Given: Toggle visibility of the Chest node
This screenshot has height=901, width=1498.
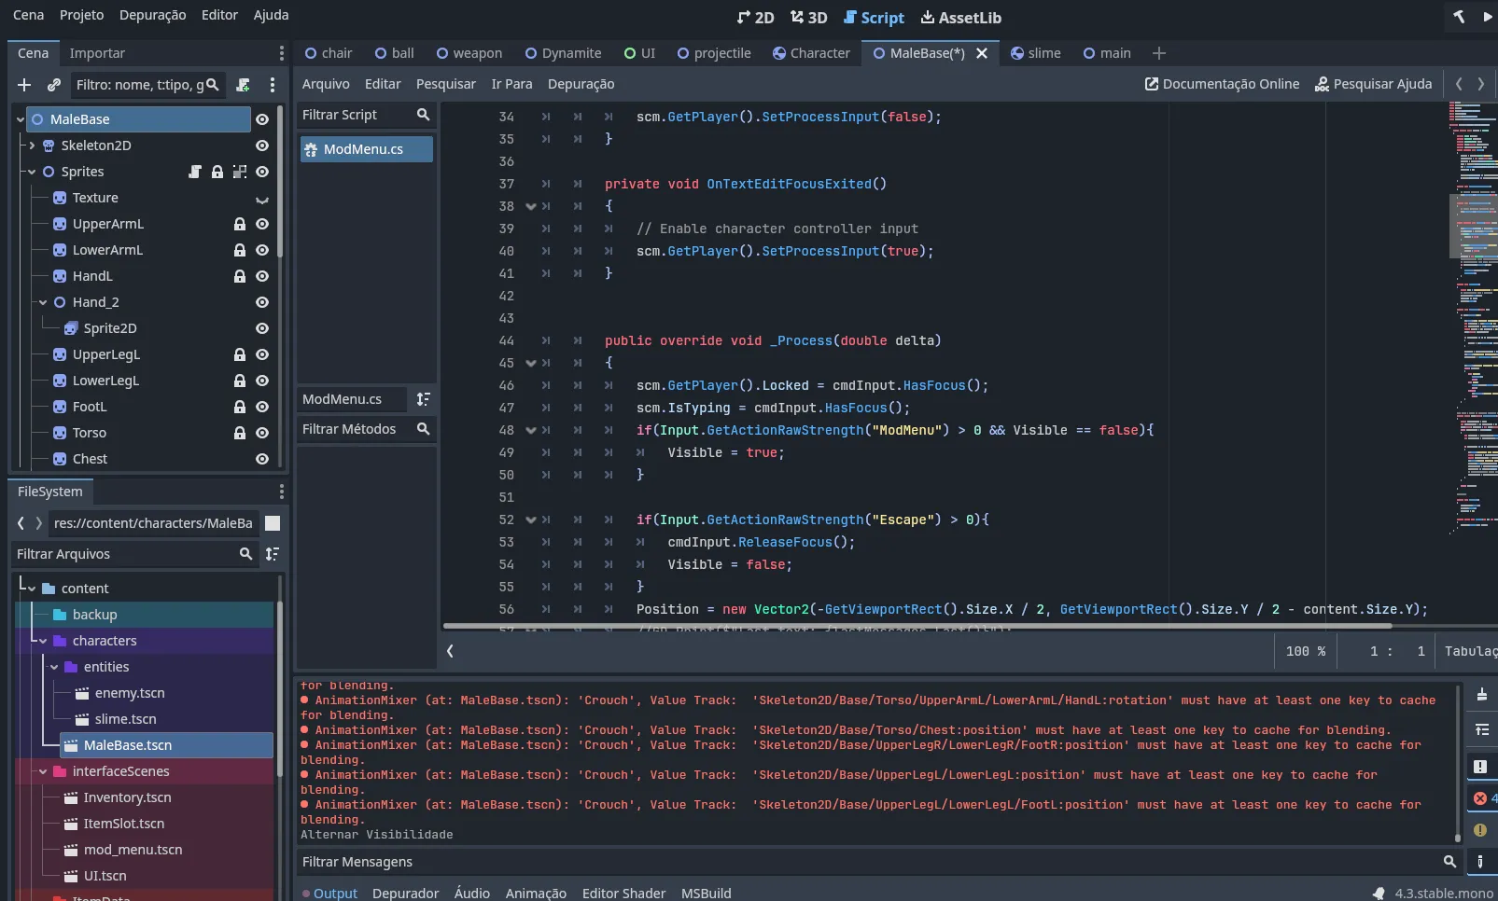Looking at the screenshot, I should click(x=262, y=459).
